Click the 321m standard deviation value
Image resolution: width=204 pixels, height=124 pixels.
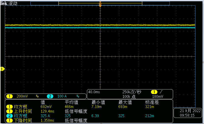(x=150, y=107)
